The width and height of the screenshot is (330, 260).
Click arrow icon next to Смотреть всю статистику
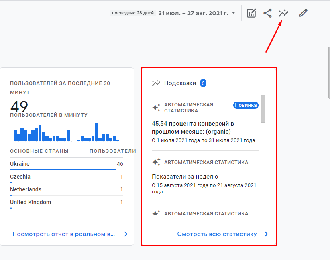pos(264,234)
